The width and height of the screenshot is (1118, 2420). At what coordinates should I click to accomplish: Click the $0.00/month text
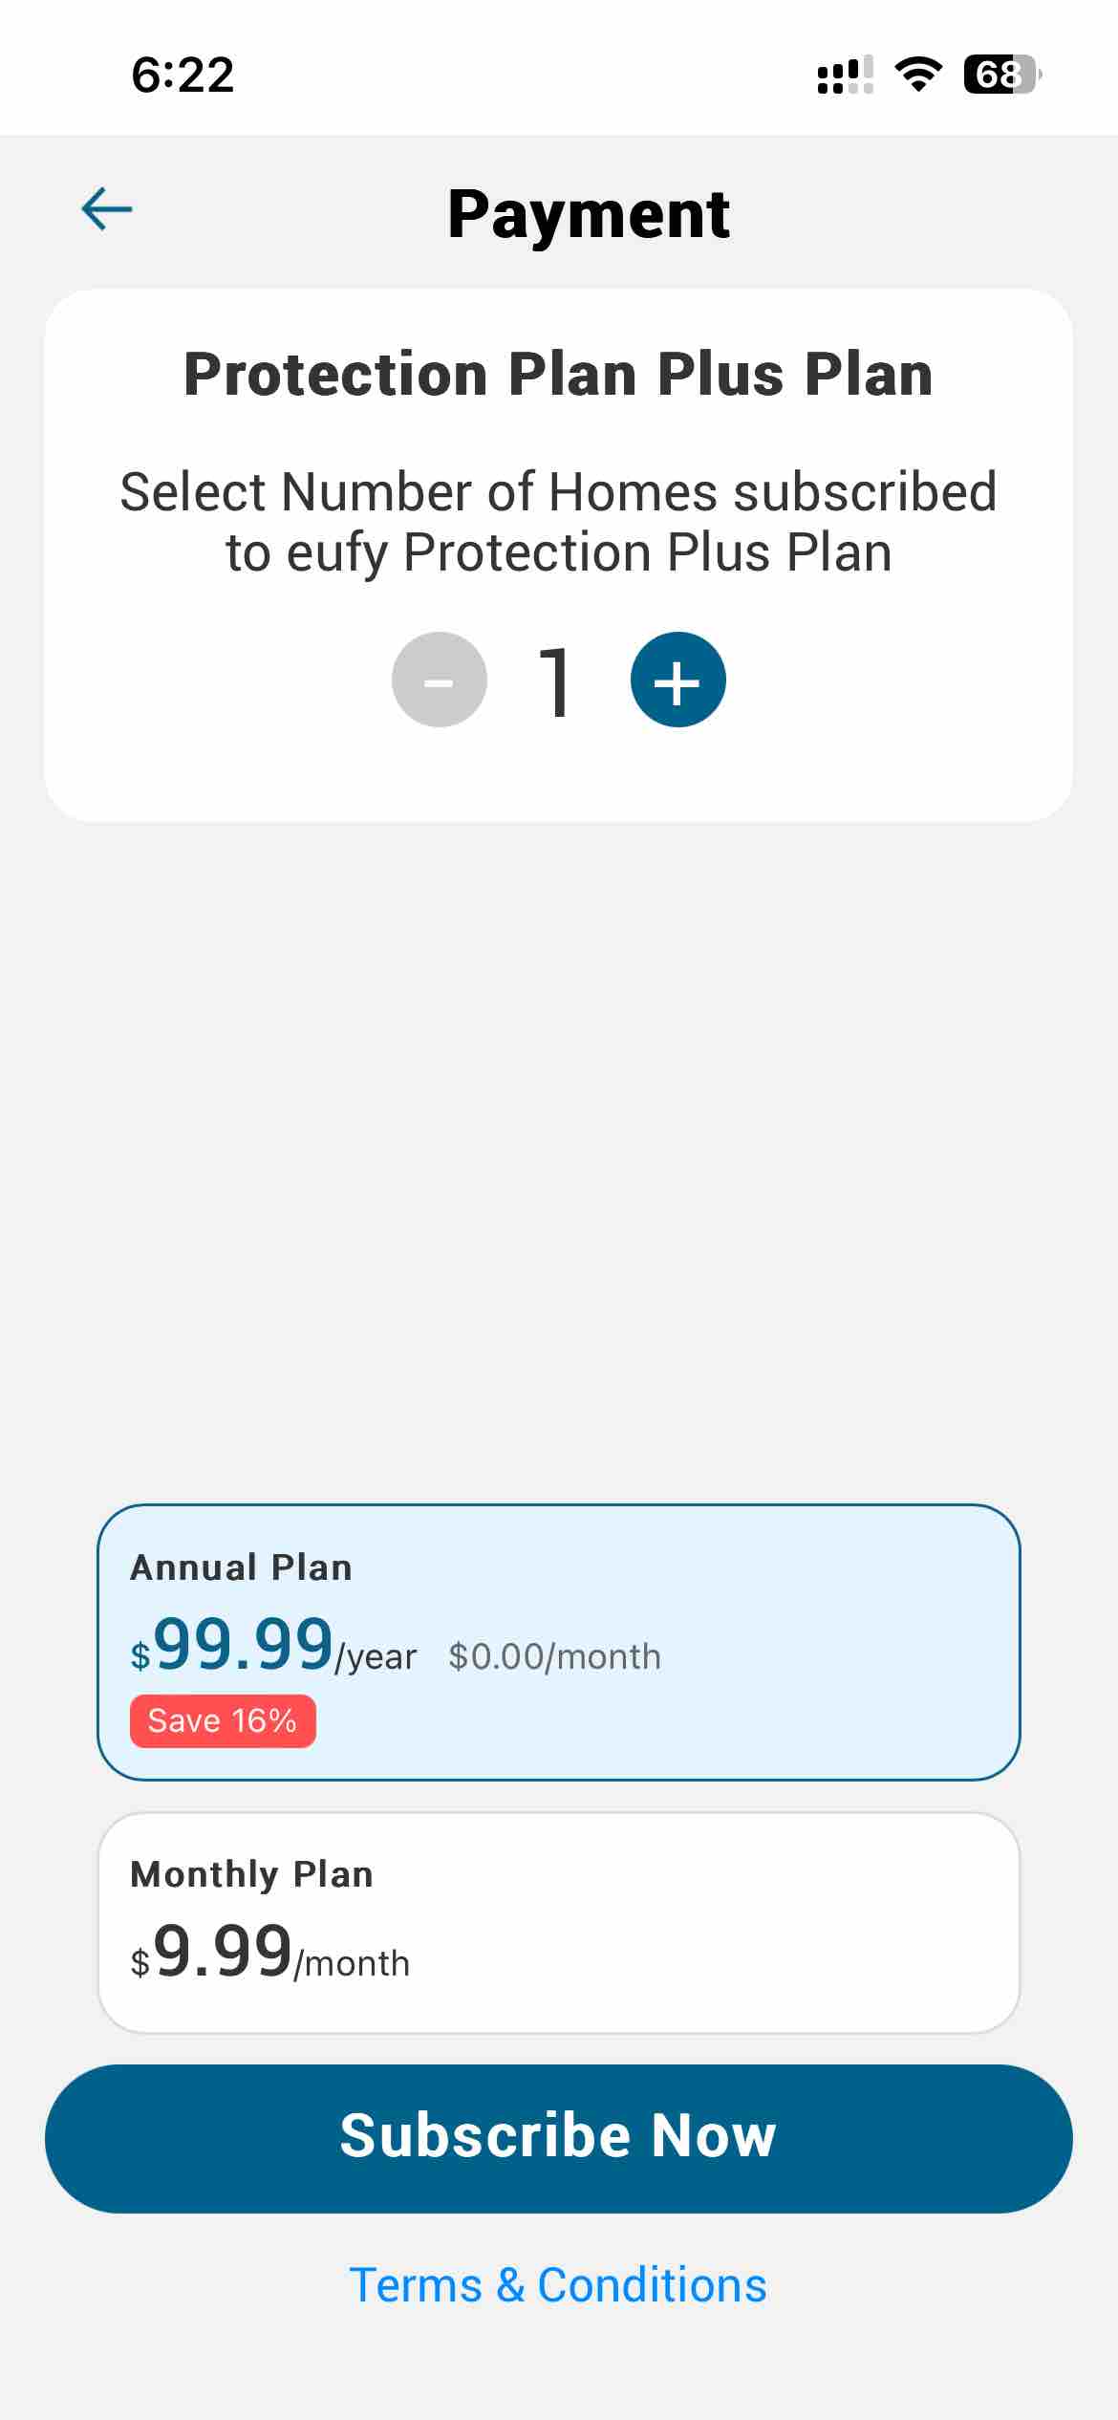554,1656
